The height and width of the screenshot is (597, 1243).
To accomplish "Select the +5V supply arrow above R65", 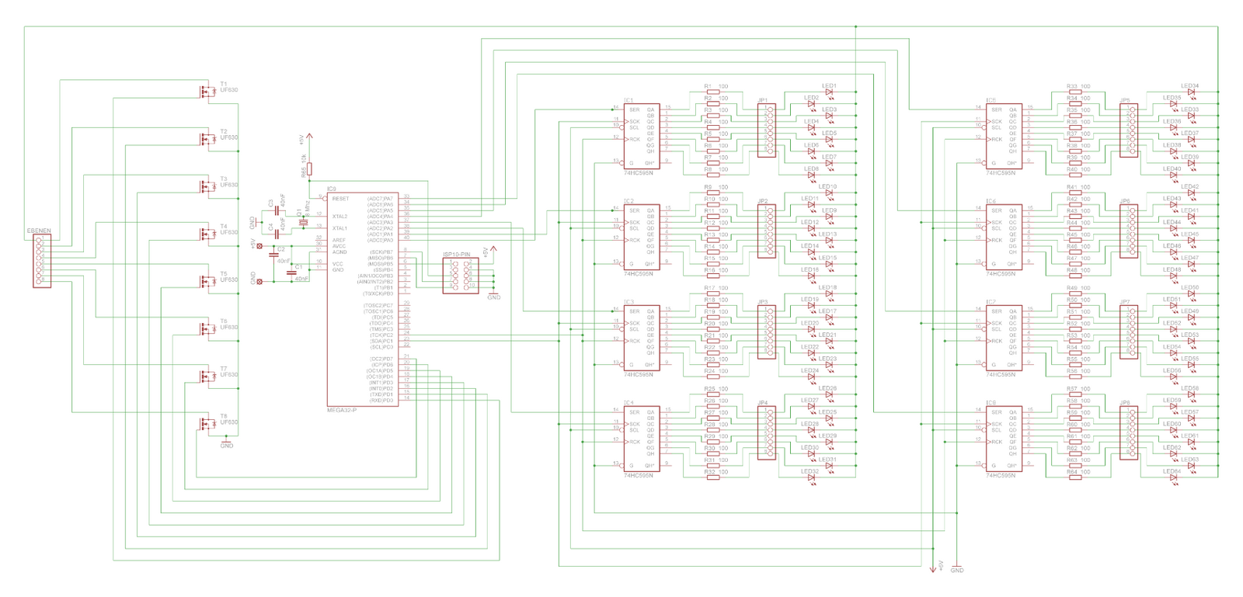I will [309, 137].
